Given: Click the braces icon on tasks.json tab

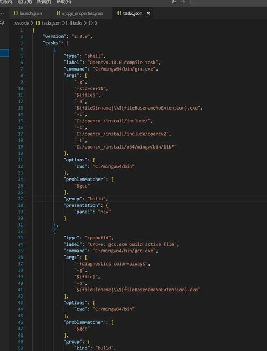Looking at the screenshot, I should pos(119,13).
